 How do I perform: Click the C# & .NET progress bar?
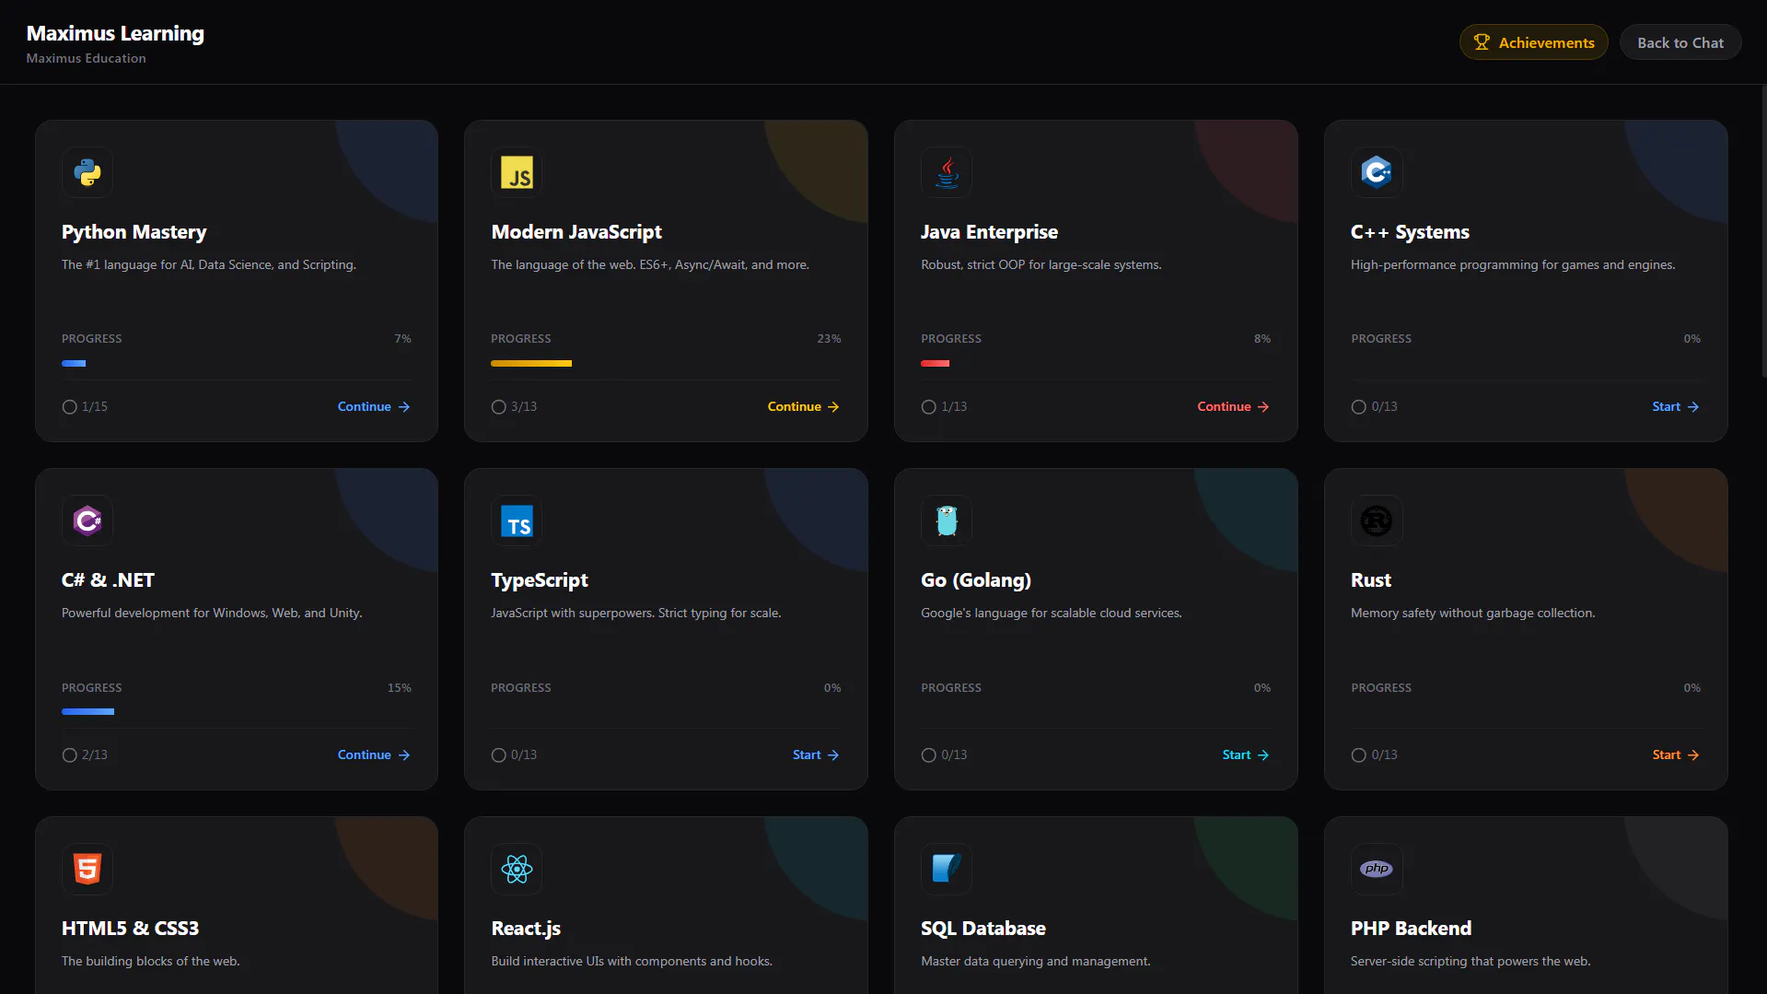(87, 711)
